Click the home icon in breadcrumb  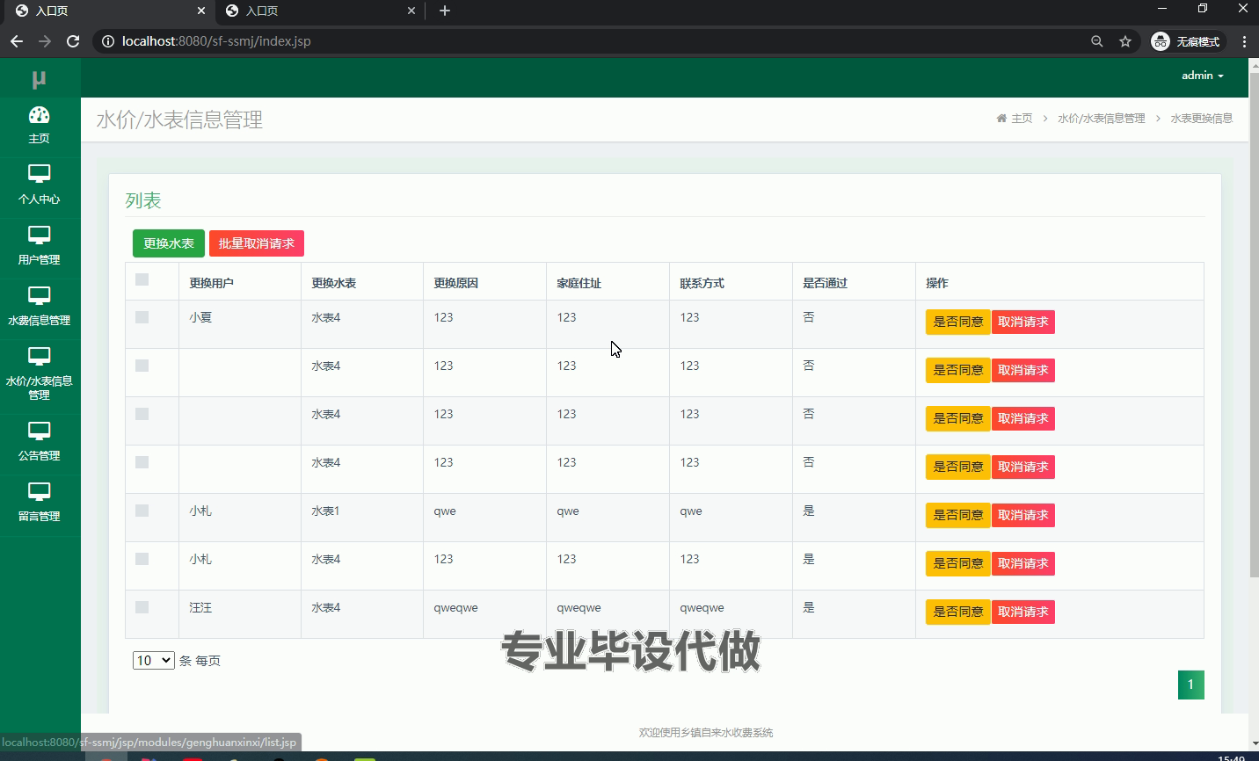1001,118
